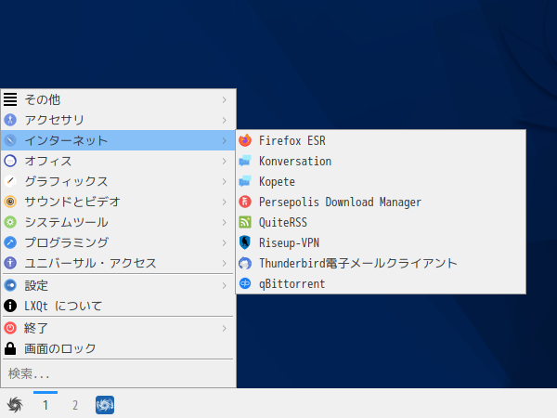Click the blue swirl taskbar app icon
557x418 pixels.
click(x=105, y=405)
